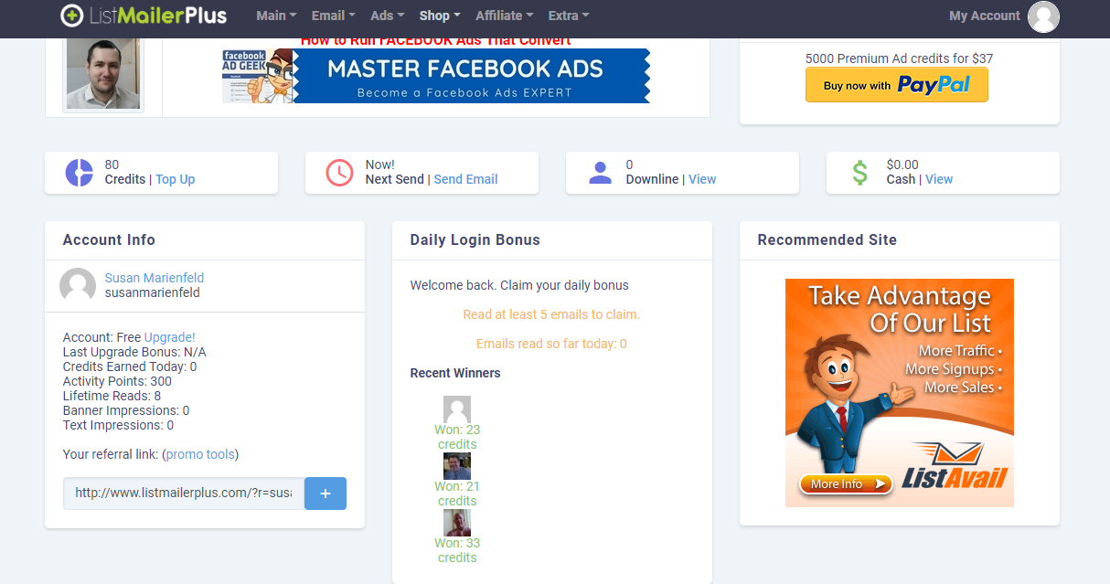Screen dimensions: 1110x584
Task: Open the Ads dropdown menu
Action: pyautogui.click(x=388, y=16)
